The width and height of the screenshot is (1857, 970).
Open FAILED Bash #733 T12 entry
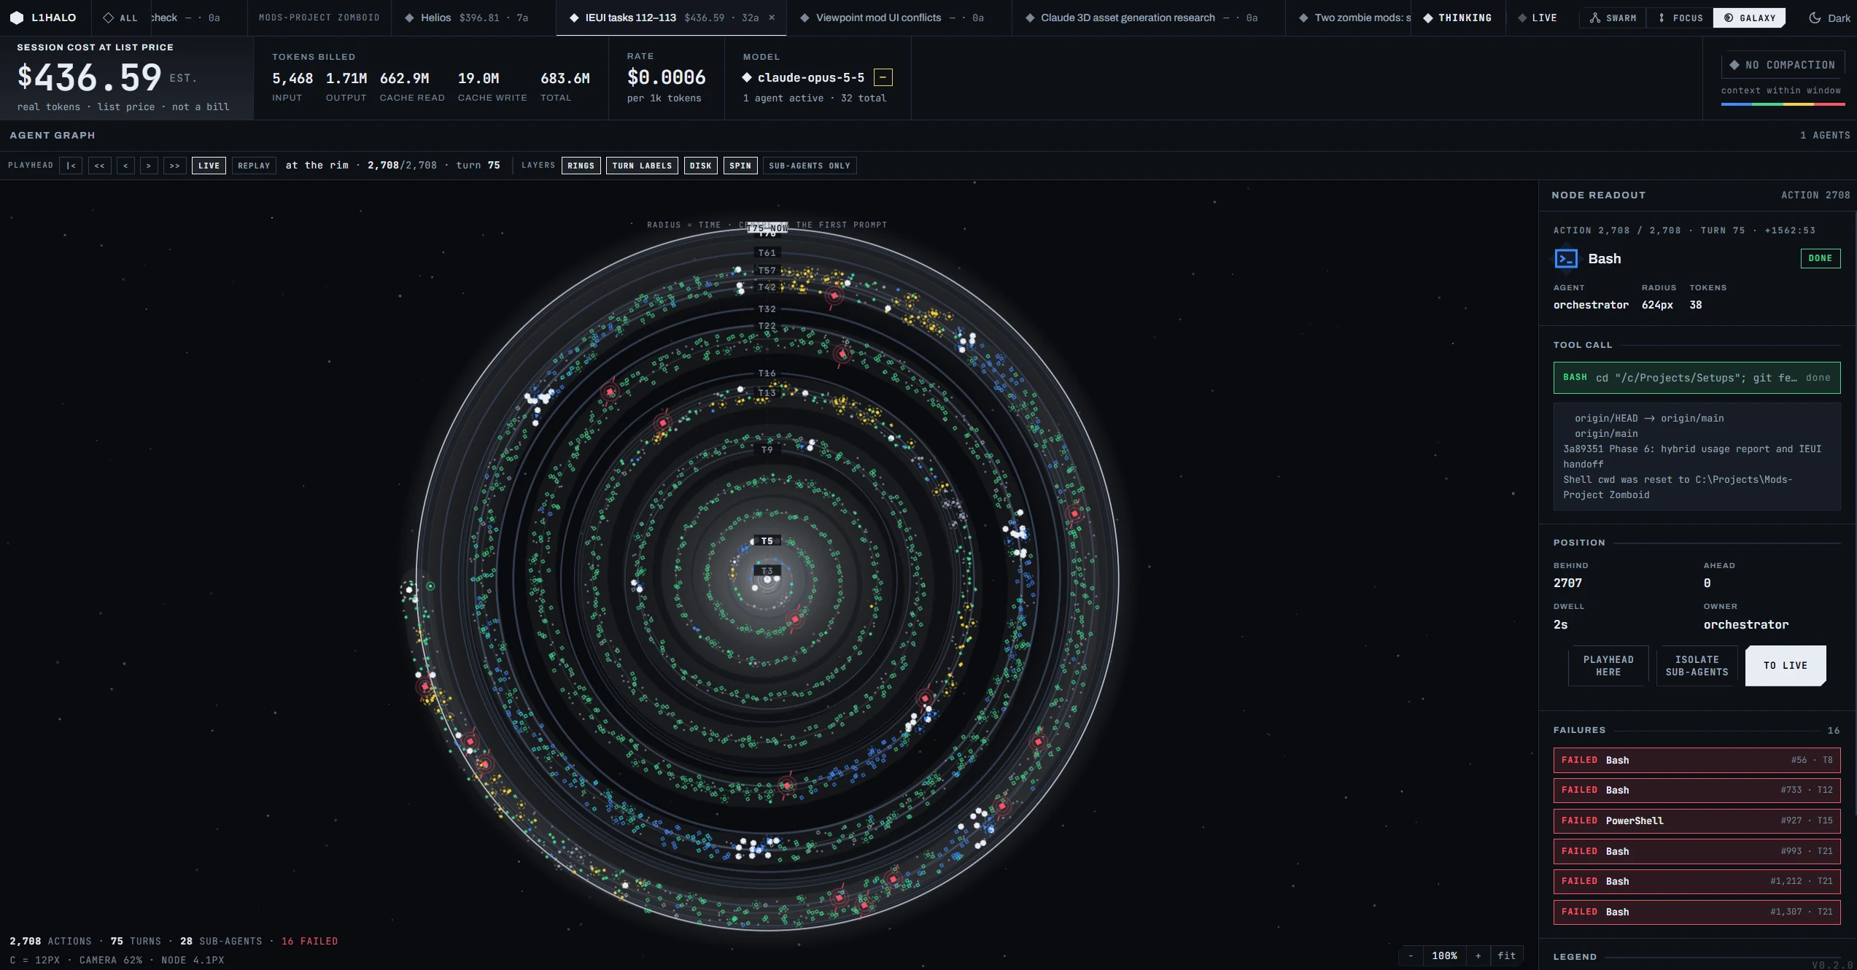click(x=1697, y=790)
